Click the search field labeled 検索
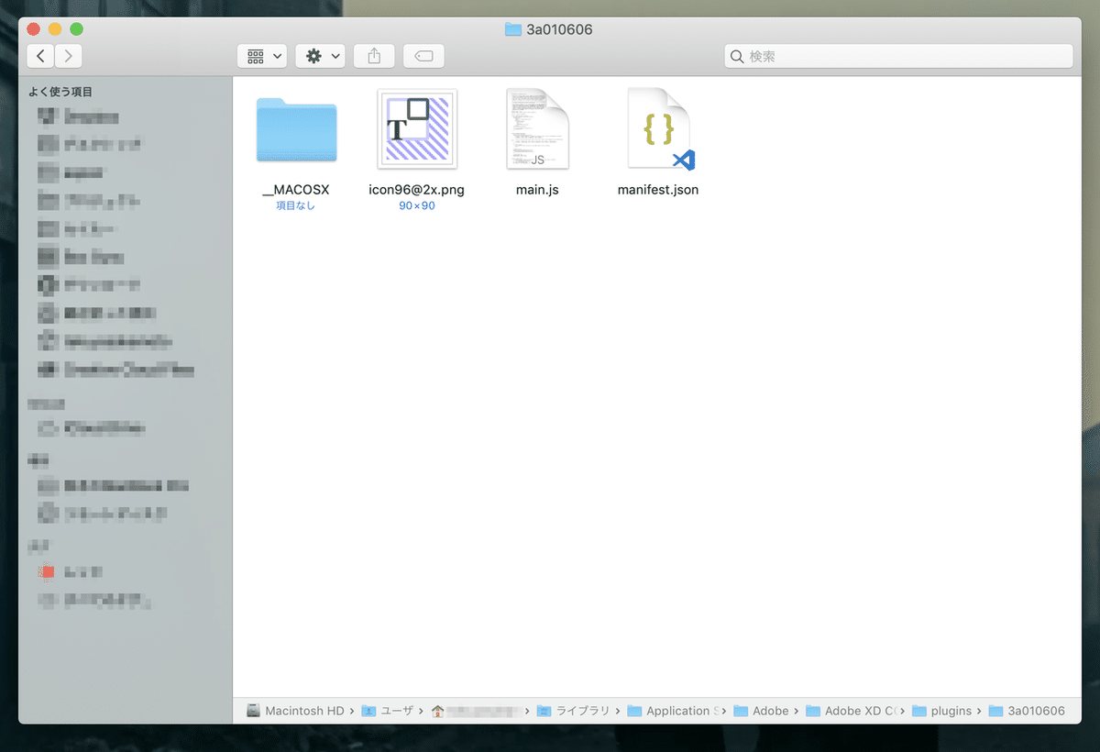Screen dimensions: 1100x752 [x=898, y=56]
